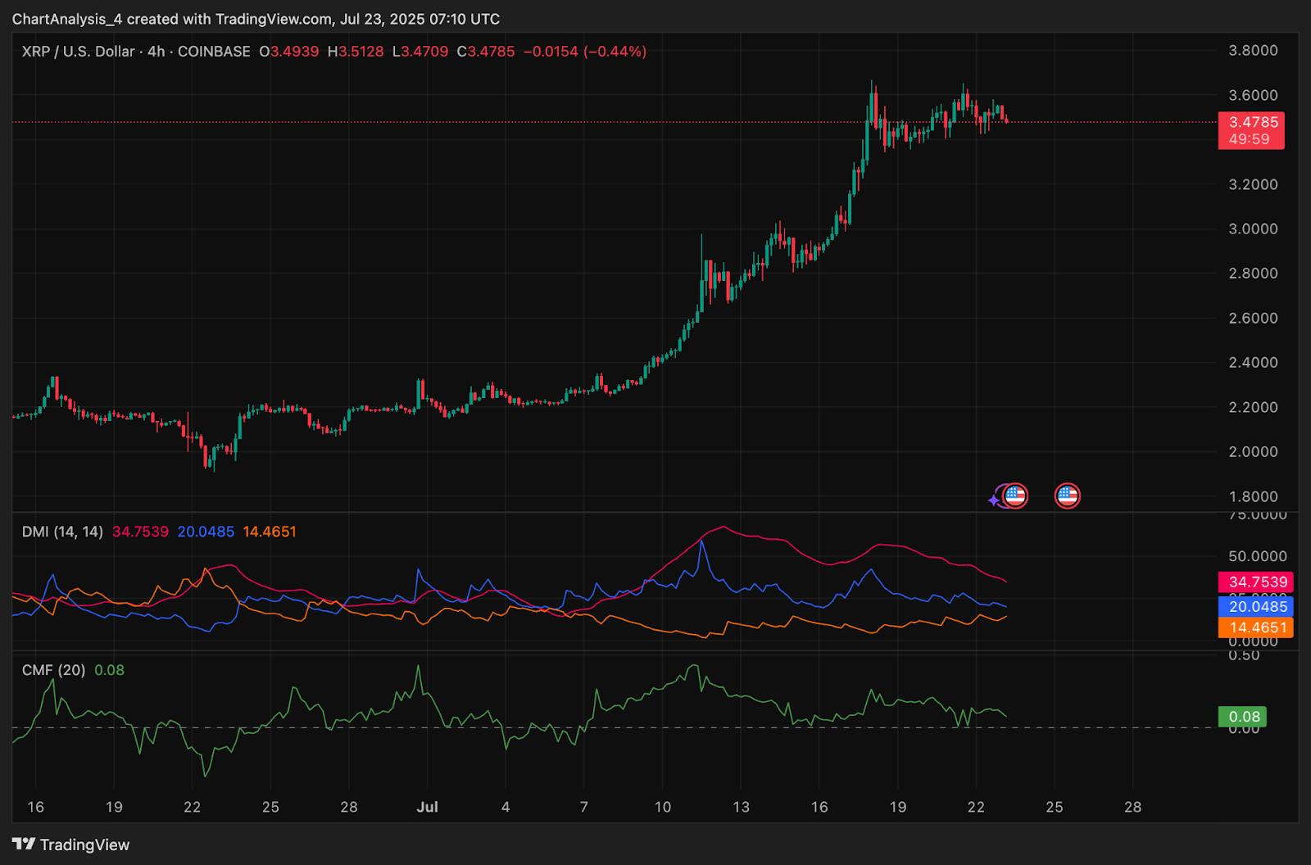Click the green CMF axis label 0.08
The width and height of the screenshot is (1311, 865).
click(1242, 717)
